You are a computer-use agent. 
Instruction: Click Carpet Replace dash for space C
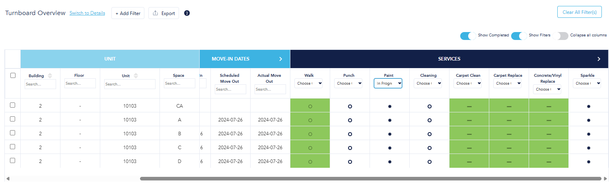[x=509, y=148]
